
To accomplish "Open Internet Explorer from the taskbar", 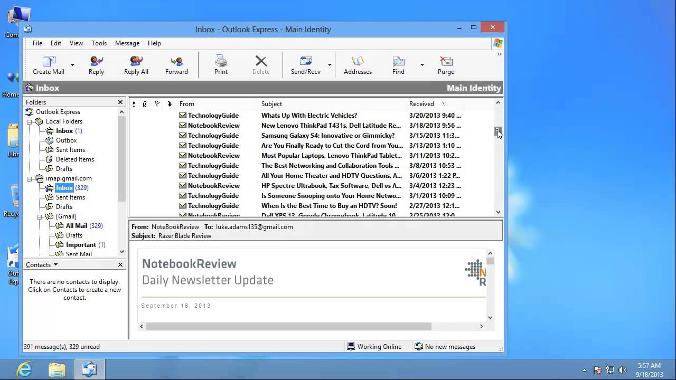I will click(x=25, y=369).
